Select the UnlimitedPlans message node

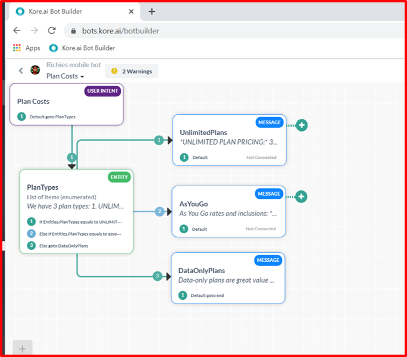230,140
